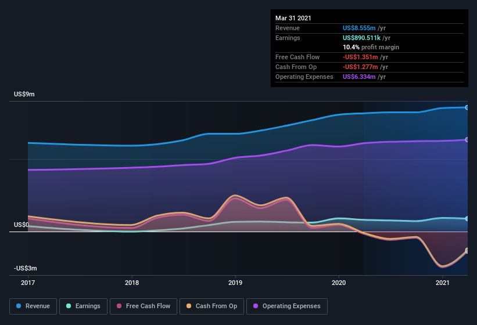This screenshot has width=477, height=325.
Task: Click the 10.4% profit margin text
Action: [x=371, y=47]
